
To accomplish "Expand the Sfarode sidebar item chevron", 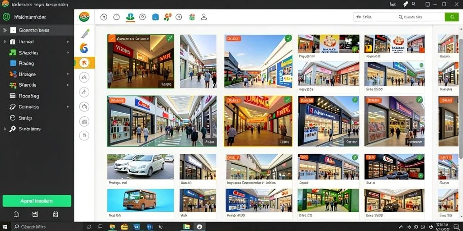I will pos(68,85).
